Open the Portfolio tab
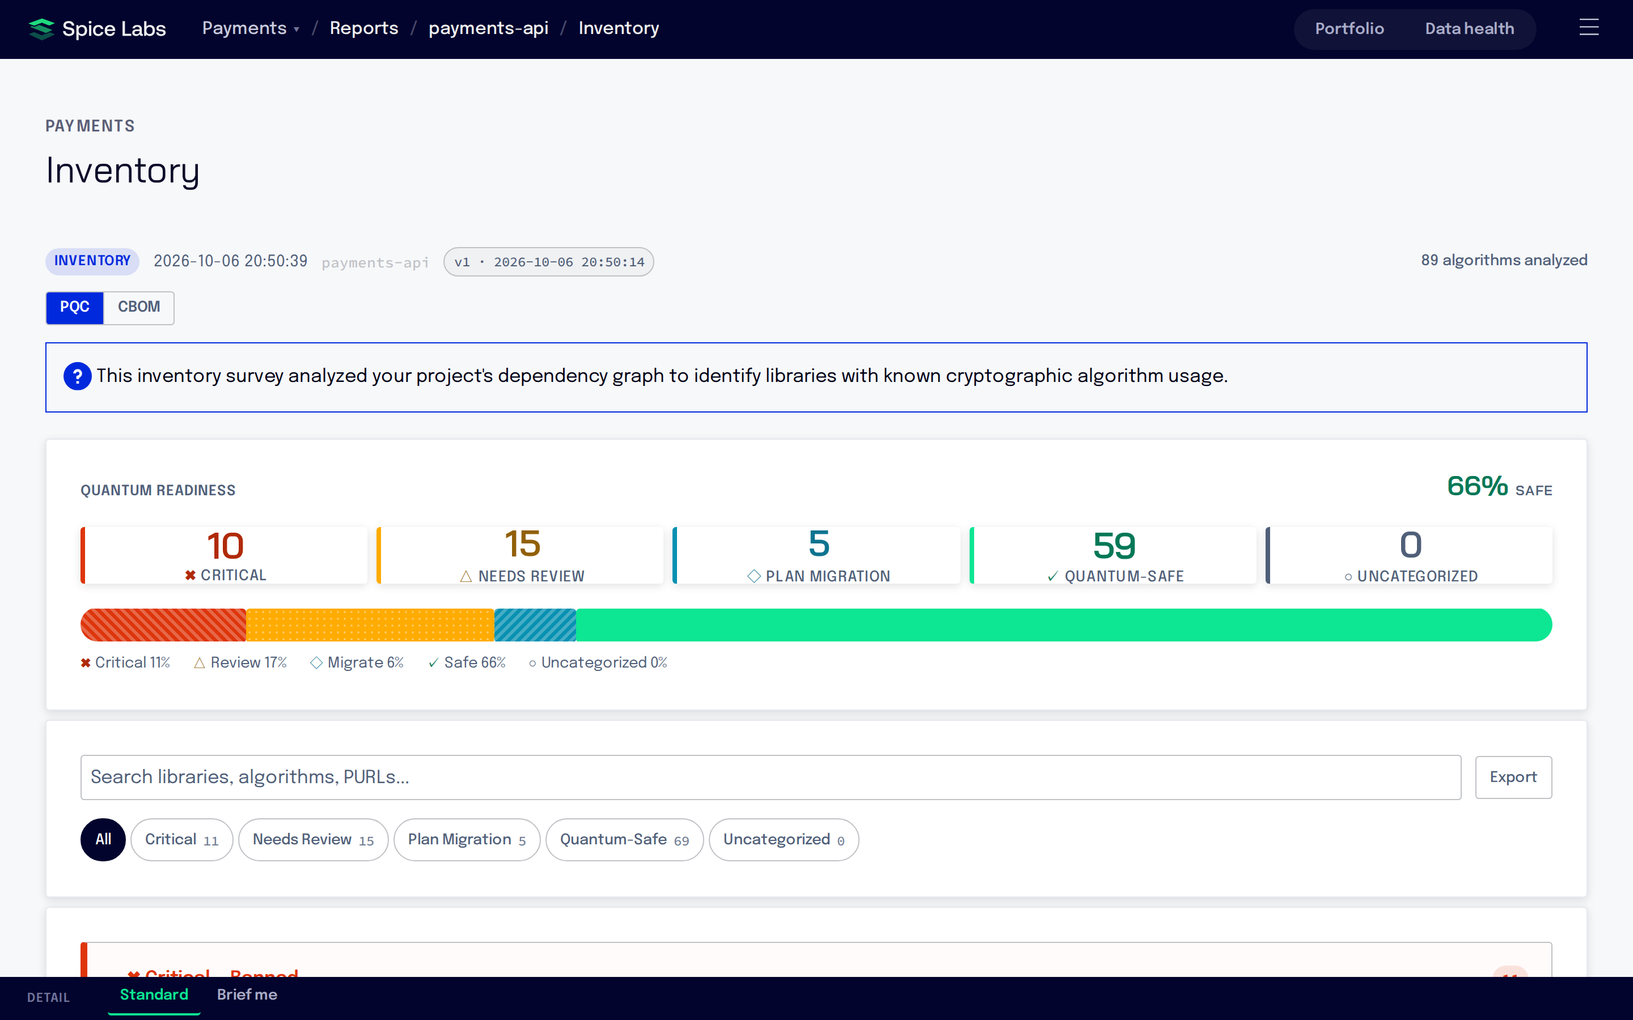 [1349, 29]
